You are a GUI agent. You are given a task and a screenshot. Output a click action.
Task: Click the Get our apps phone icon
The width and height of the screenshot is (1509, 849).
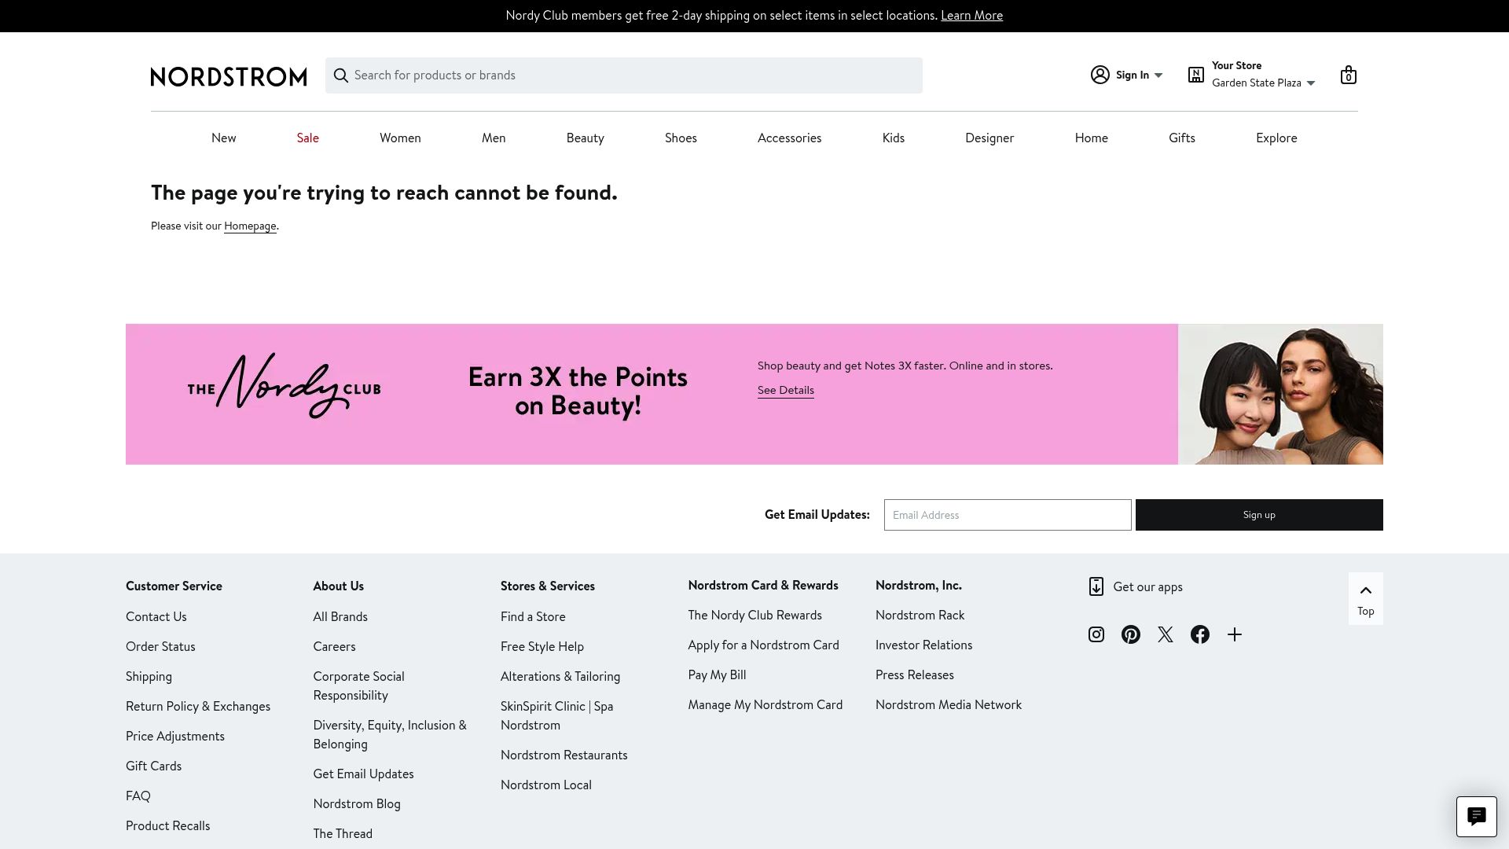coord(1096,586)
